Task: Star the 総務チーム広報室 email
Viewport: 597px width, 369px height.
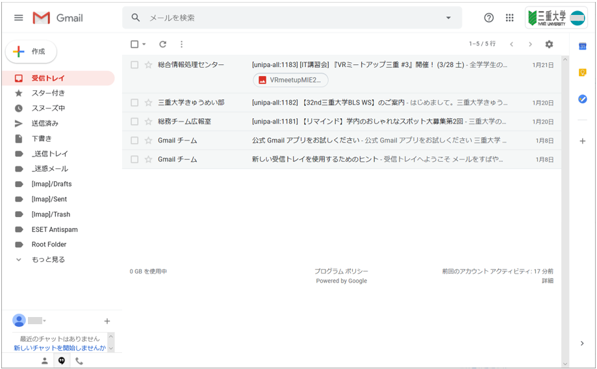Action: [x=149, y=121]
